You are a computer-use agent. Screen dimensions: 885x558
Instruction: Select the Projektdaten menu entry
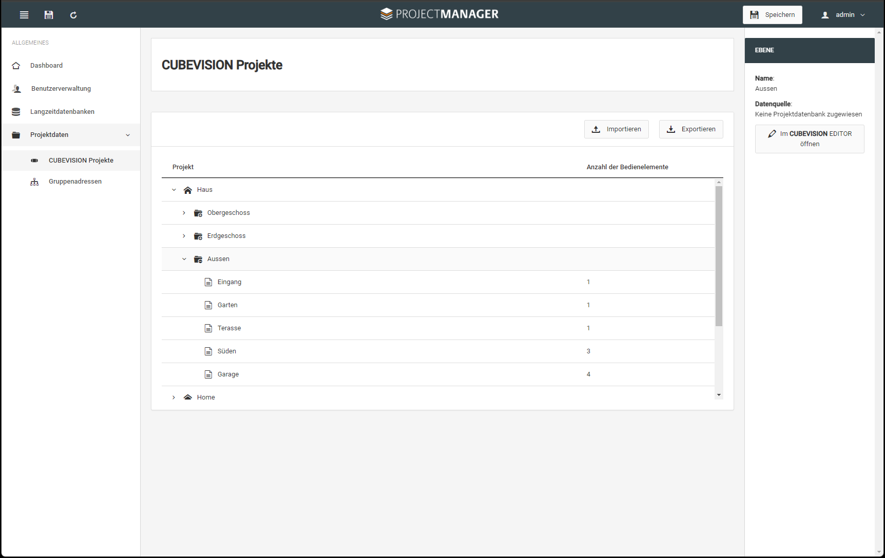(71, 135)
